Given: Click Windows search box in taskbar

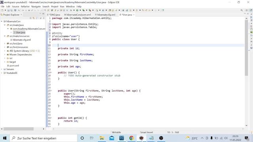Looking at the screenshot, I should 43,138.
